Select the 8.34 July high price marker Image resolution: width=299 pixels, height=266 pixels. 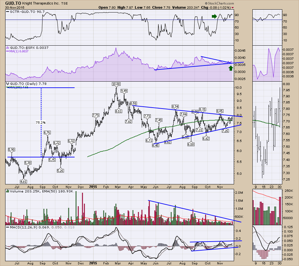point(175,106)
